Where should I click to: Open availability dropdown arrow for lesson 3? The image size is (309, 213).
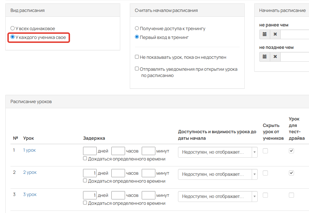click(x=254, y=196)
